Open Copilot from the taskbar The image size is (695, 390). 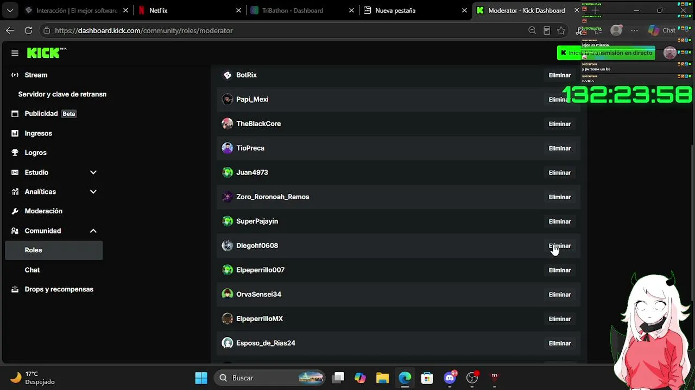pyautogui.click(x=360, y=378)
